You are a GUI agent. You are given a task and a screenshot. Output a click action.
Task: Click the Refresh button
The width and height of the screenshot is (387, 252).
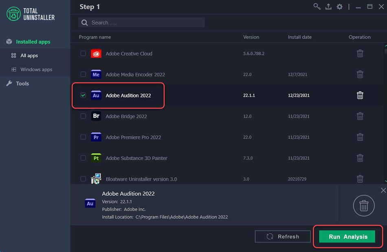(283, 237)
